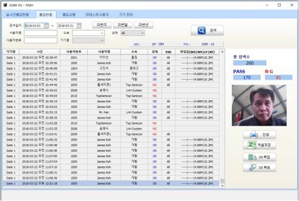Click the sGate Iris app icon in title bar
This screenshot has width=299, height=201.
5,5
